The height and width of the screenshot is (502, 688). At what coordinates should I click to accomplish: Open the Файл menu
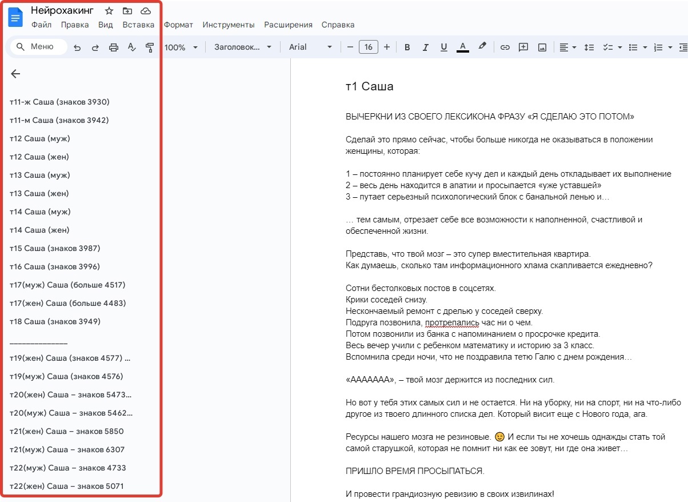(42, 25)
